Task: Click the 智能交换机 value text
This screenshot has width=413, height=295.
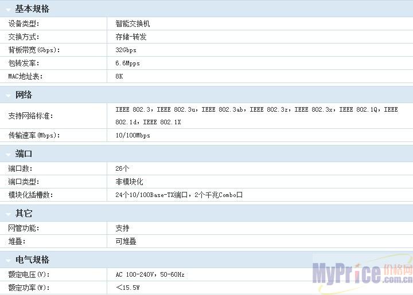Action: click(x=133, y=24)
